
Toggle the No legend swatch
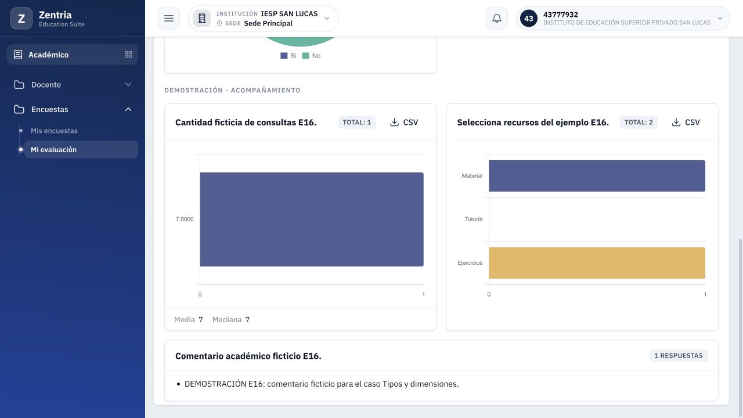pos(305,56)
